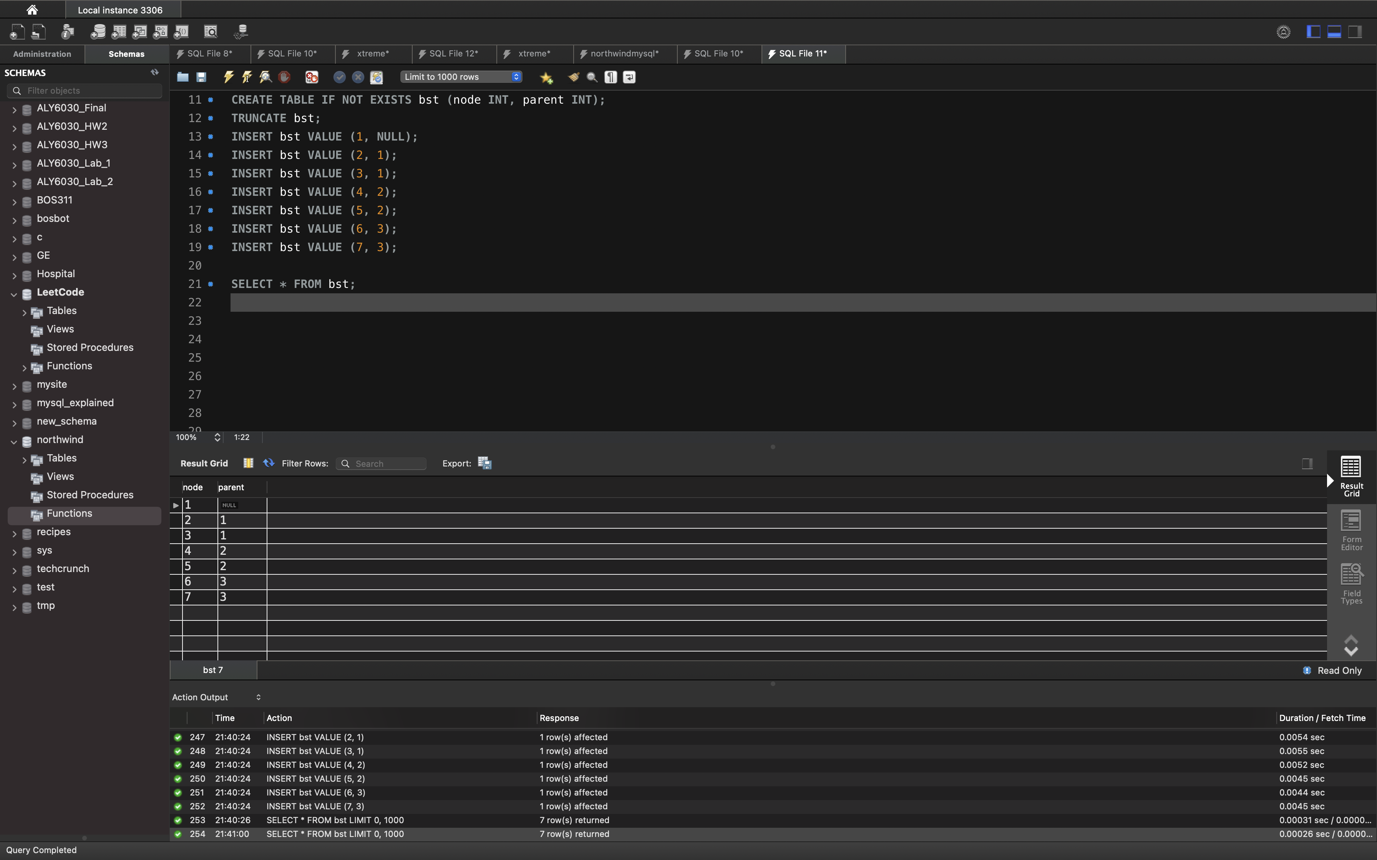Toggle left sidebar visibility in top-right
This screenshot has height=860, width=1377.
tap(1313, 32)
